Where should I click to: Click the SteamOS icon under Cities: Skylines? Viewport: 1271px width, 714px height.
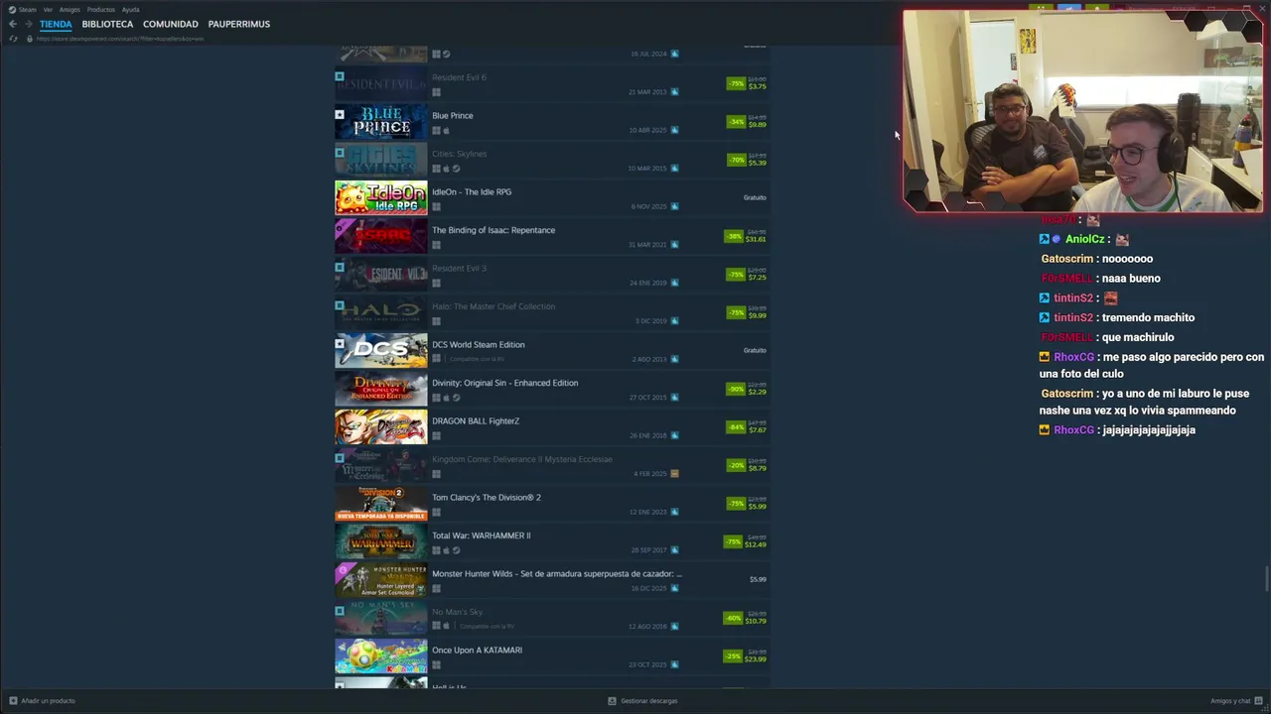pyautogui.click(x=456, y=169)
